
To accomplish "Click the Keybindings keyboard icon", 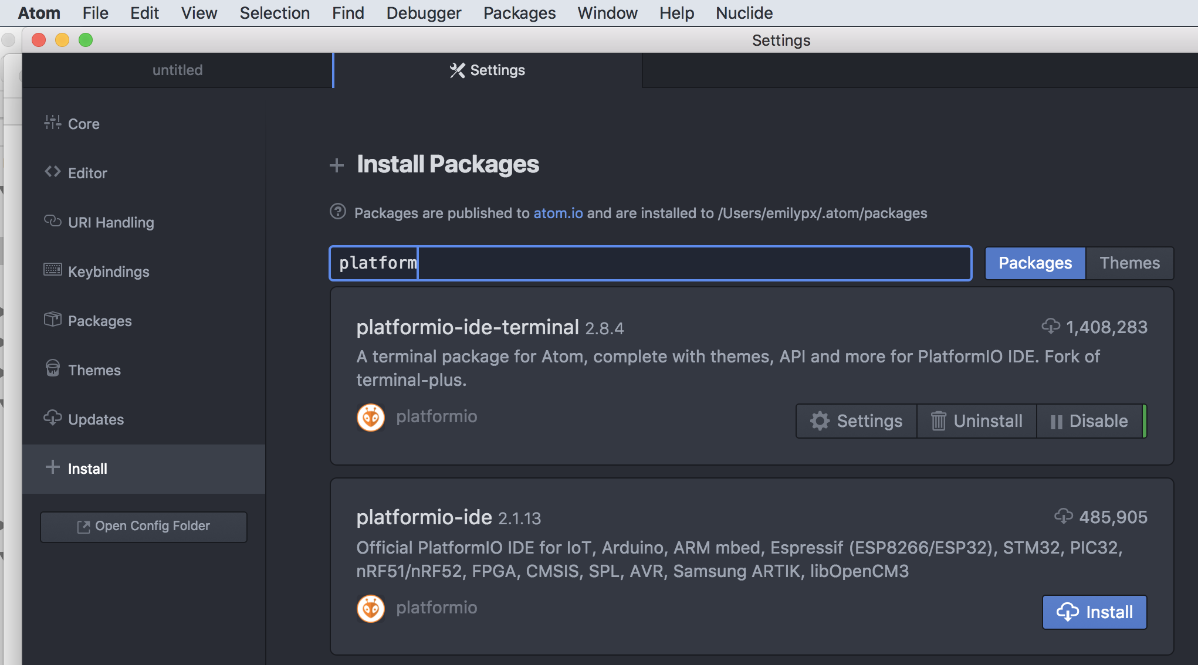I will point(52,270).
